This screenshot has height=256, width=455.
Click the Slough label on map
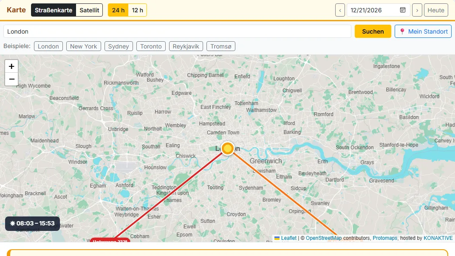[83, 146]
